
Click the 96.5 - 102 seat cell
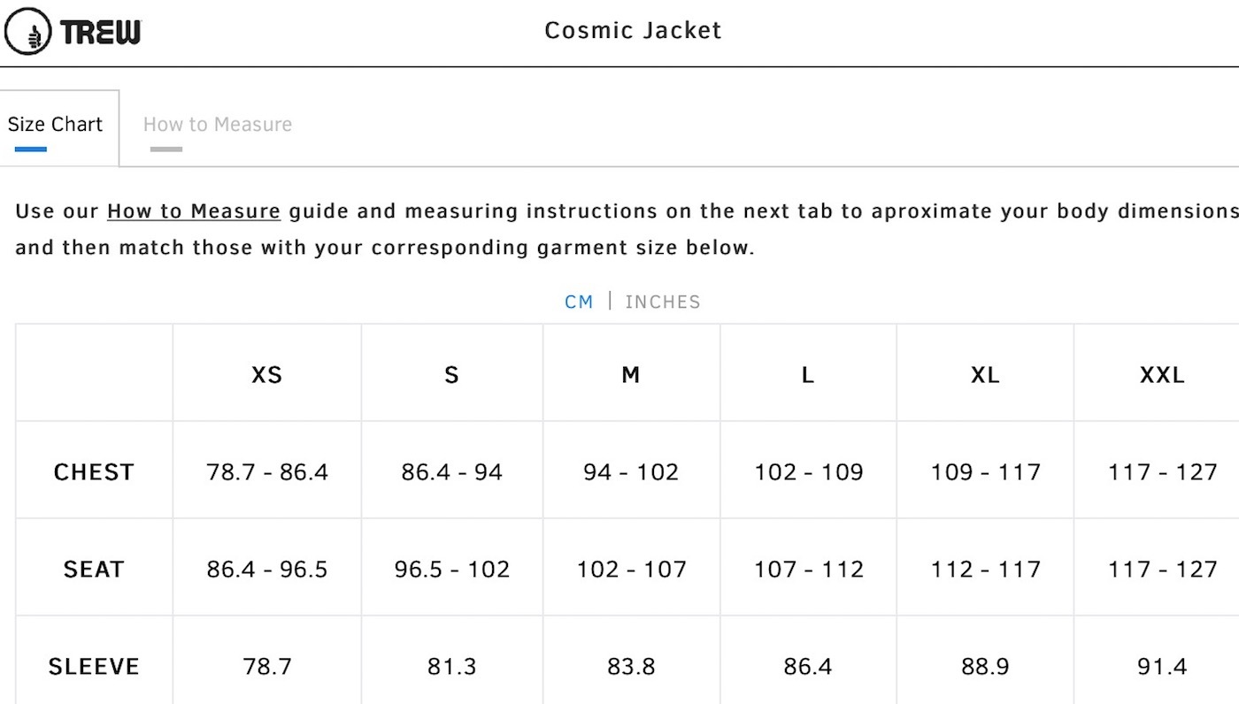pos(452,569)
